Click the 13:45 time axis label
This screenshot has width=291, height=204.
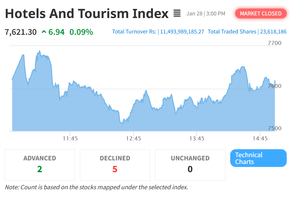(197, 138)
